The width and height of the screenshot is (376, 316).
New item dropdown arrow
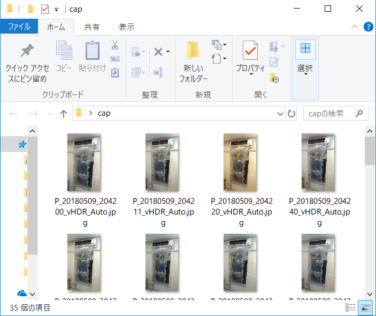[x=225, y=44]
